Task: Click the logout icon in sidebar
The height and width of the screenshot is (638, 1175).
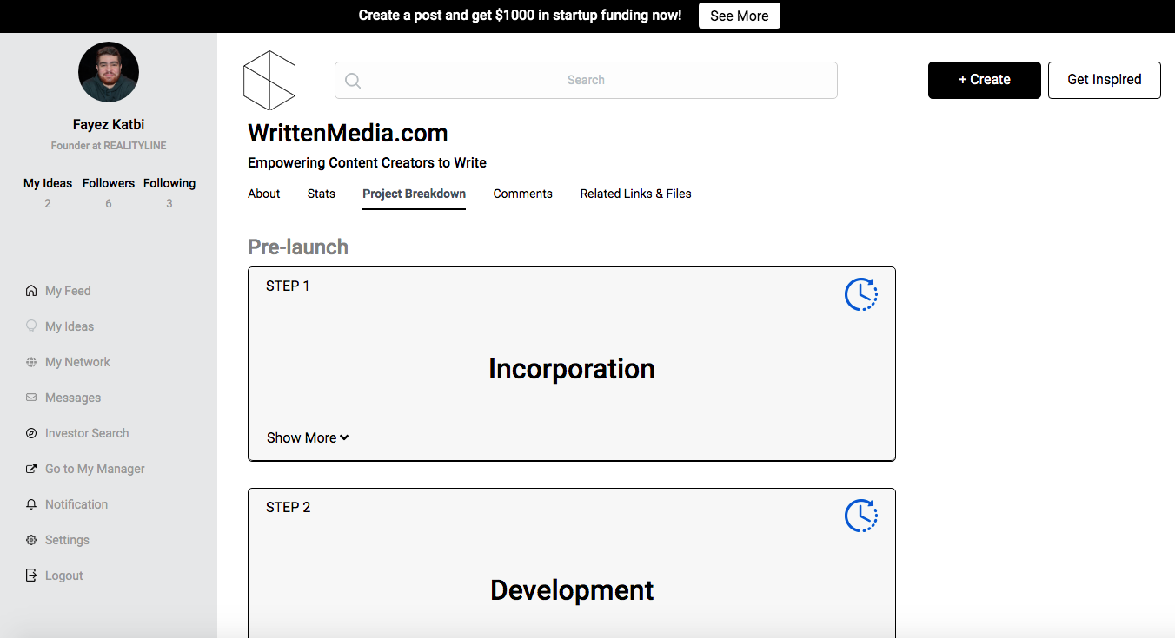Action: click(31, 576)
